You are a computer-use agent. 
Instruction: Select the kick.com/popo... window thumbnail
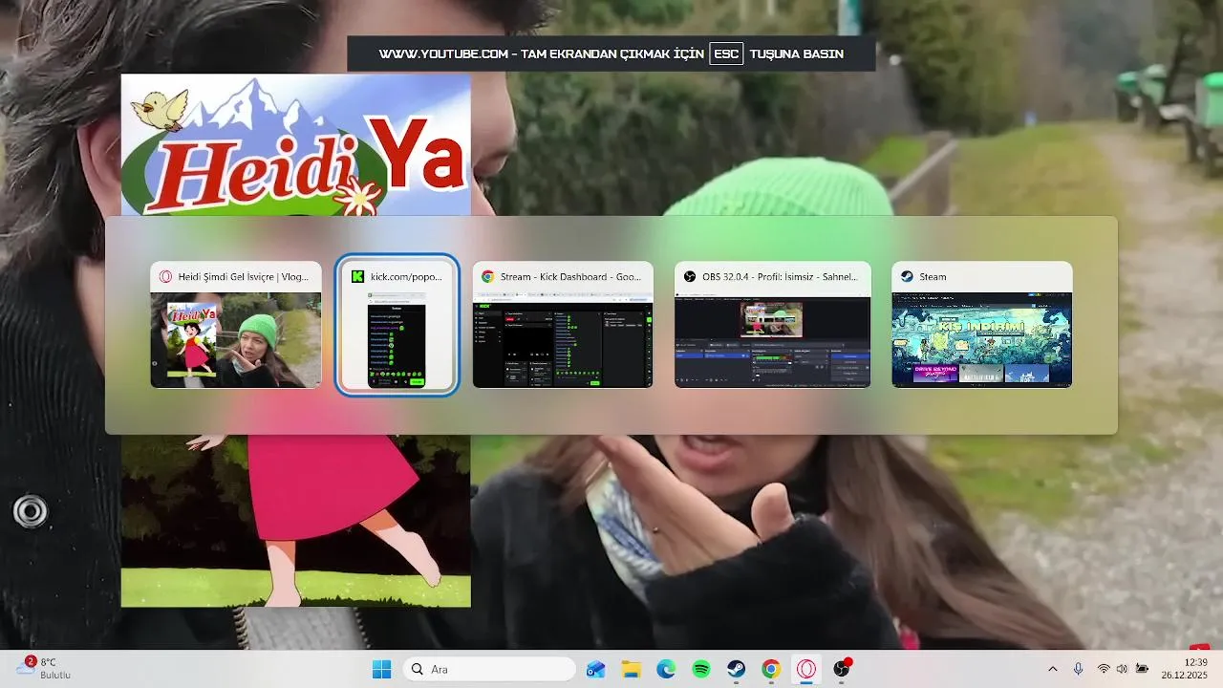(397, 325)
